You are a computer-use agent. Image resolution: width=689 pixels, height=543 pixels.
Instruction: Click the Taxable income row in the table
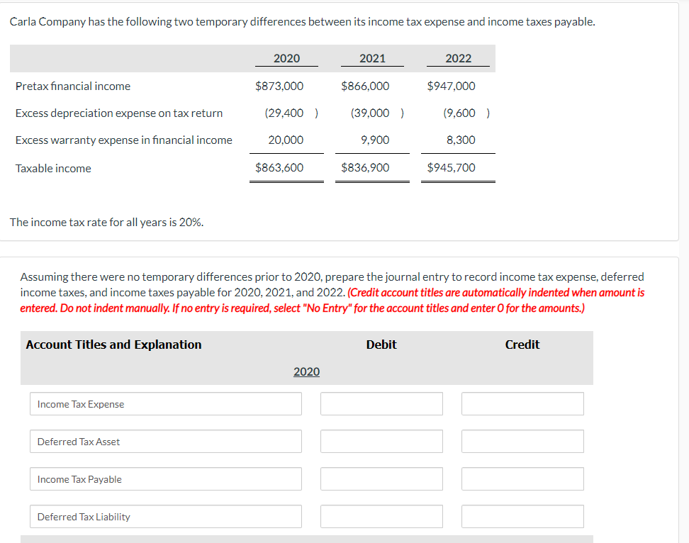coord(53,168)
